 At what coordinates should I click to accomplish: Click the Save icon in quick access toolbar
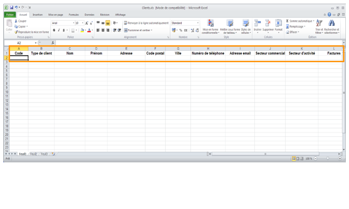[x=11, y=8]
